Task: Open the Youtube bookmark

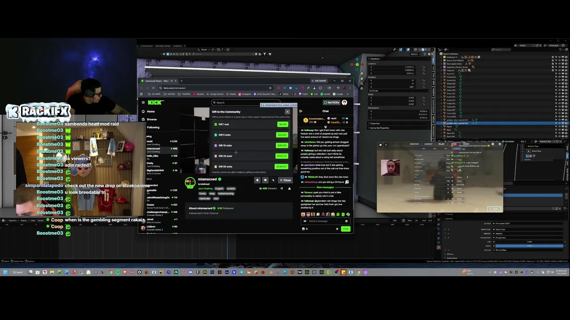Action: tap(199, 94)
